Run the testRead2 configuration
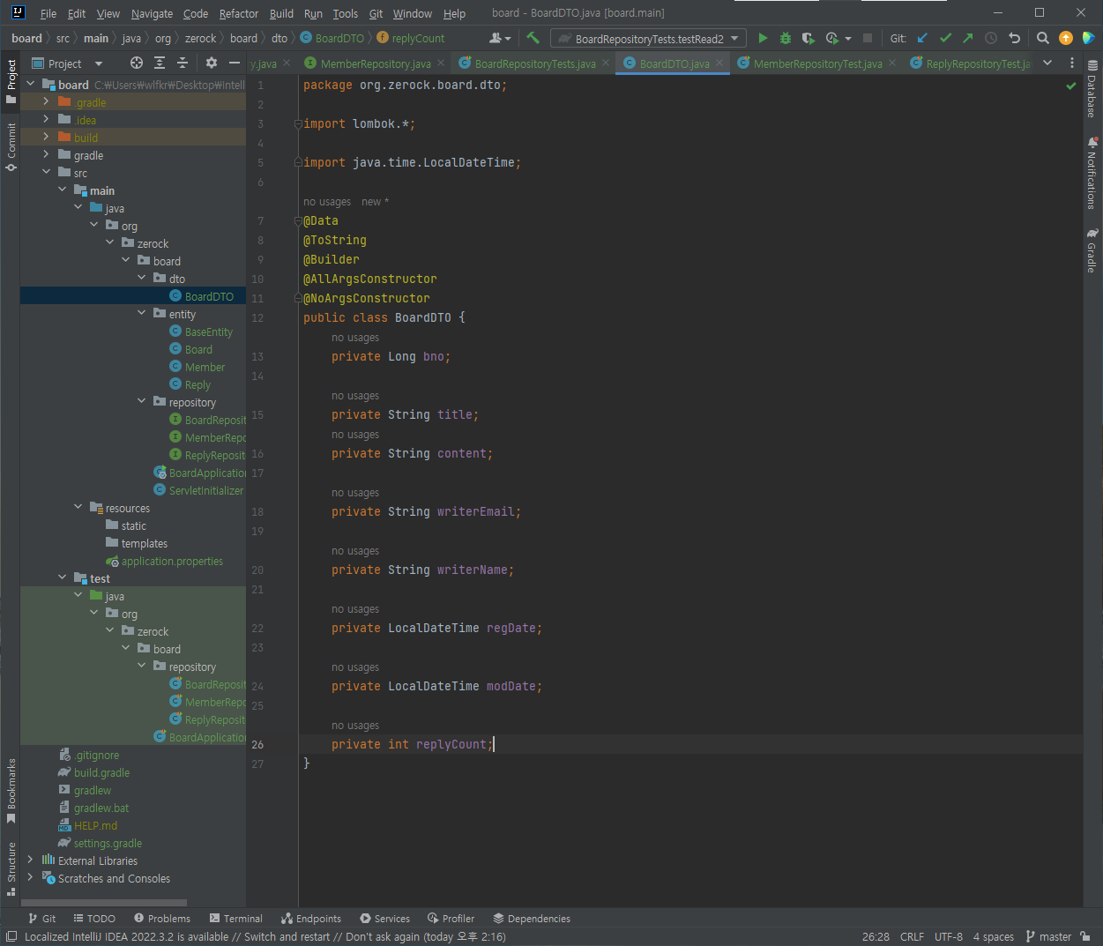Screen dimensions: 1103x946 (x=763, y=38)
